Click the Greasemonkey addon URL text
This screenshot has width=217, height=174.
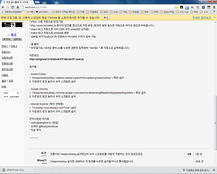point(80,78)
